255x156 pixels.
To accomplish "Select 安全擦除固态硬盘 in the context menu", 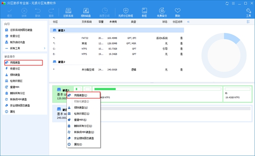I will coord(84,138).
